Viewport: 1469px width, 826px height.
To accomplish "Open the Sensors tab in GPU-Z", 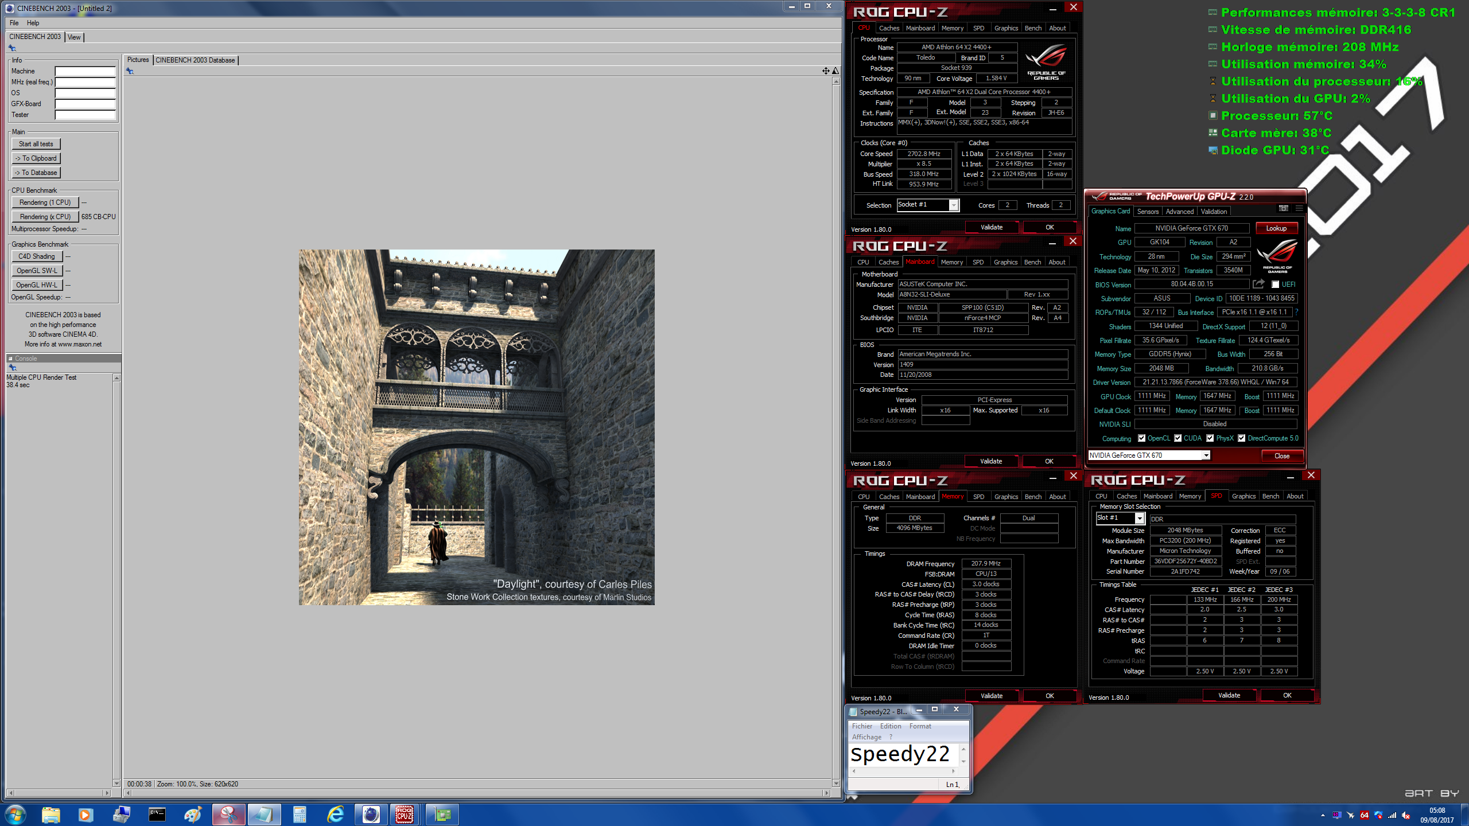I will point(1148,212).
